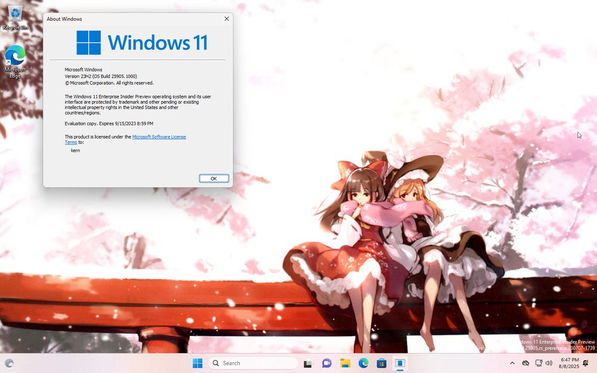Click the taskbar Search box
This screenshot has width=597, height=373.
tap(253, 363)
